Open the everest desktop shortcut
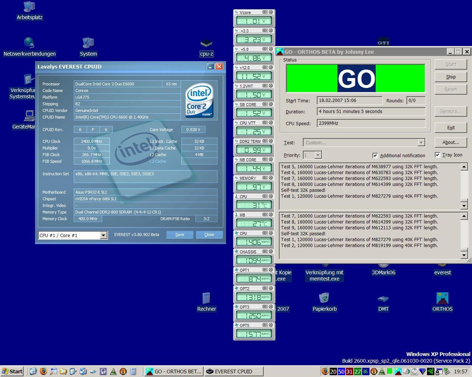472x377 pixels. click(x=442, y=270)
